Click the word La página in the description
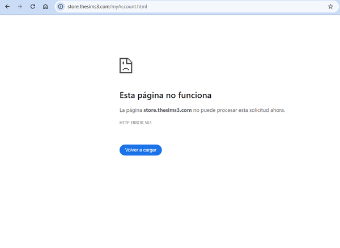 coord(130,110)
